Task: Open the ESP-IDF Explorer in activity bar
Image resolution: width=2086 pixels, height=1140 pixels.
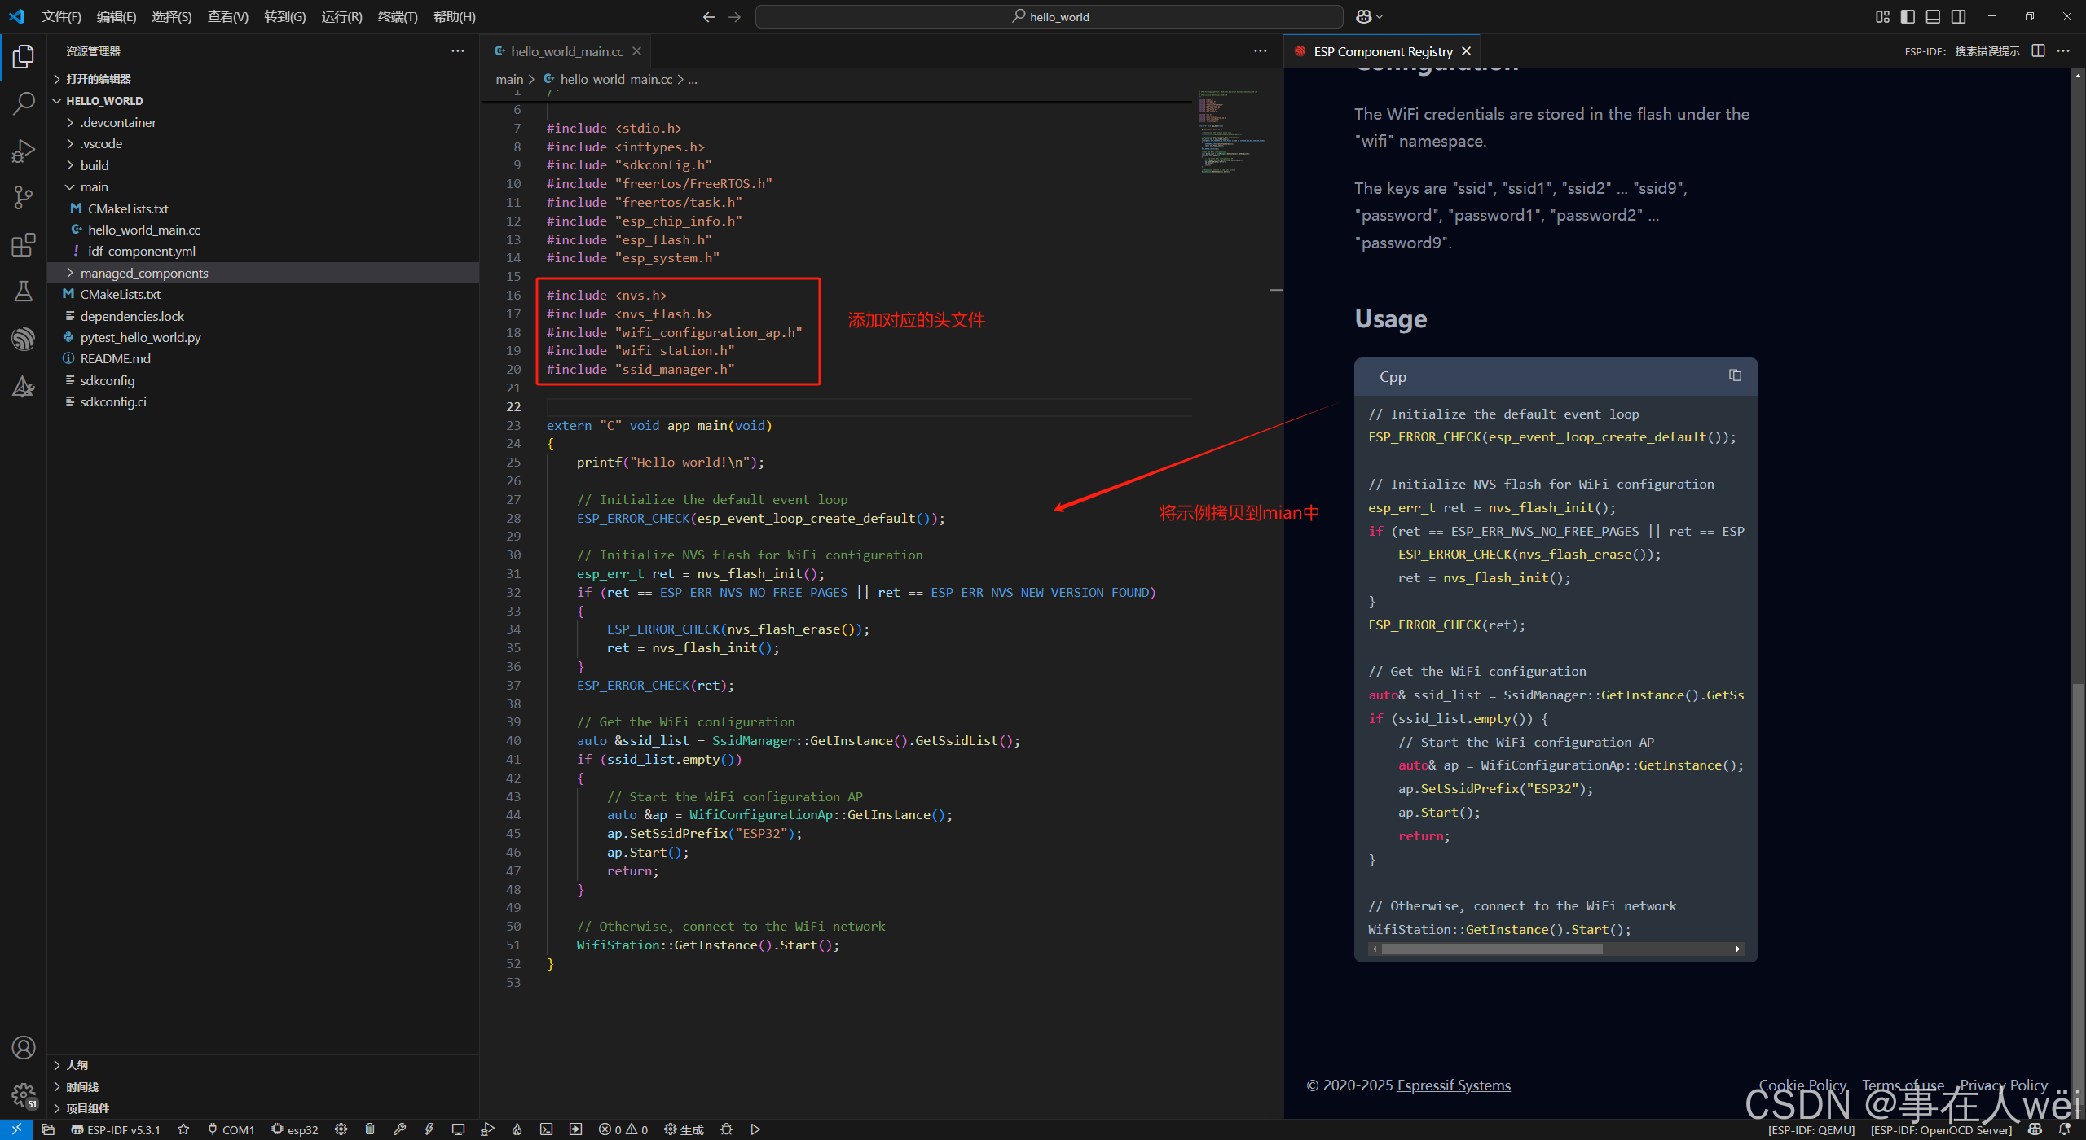Action: point(24,339)
